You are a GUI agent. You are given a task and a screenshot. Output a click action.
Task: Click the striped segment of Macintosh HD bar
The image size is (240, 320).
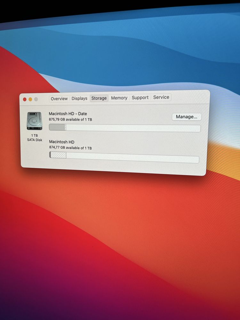pyautogui.click(x=58, y=155)
